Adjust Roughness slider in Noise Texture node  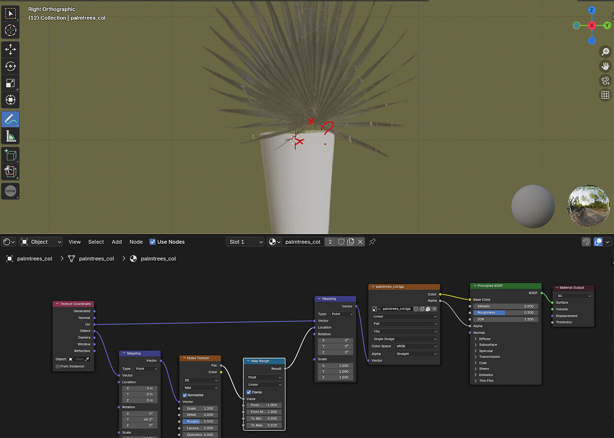click(x=200, y=422)
